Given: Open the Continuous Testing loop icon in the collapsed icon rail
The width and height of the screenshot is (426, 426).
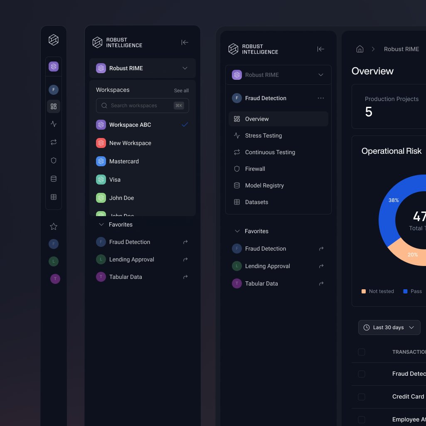Looking at the screenshot, I should (54, 142).
